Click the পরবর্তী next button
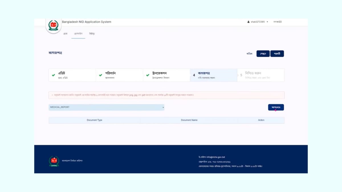 (x=277, y=54)
